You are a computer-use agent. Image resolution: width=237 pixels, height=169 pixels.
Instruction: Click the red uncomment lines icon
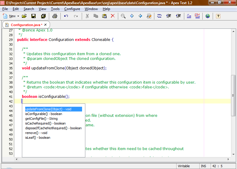197,16
